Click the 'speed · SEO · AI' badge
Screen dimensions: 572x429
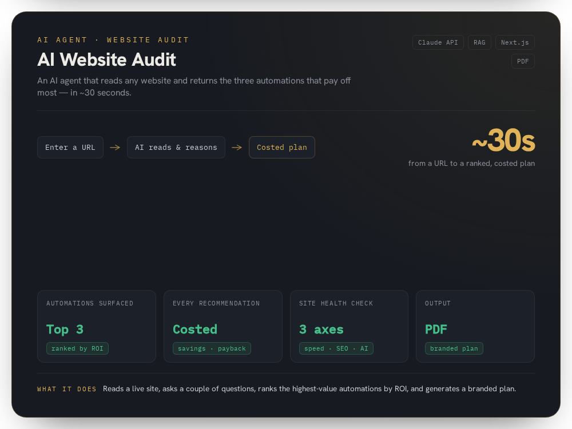pyautogui.click(x=336, y=348)
